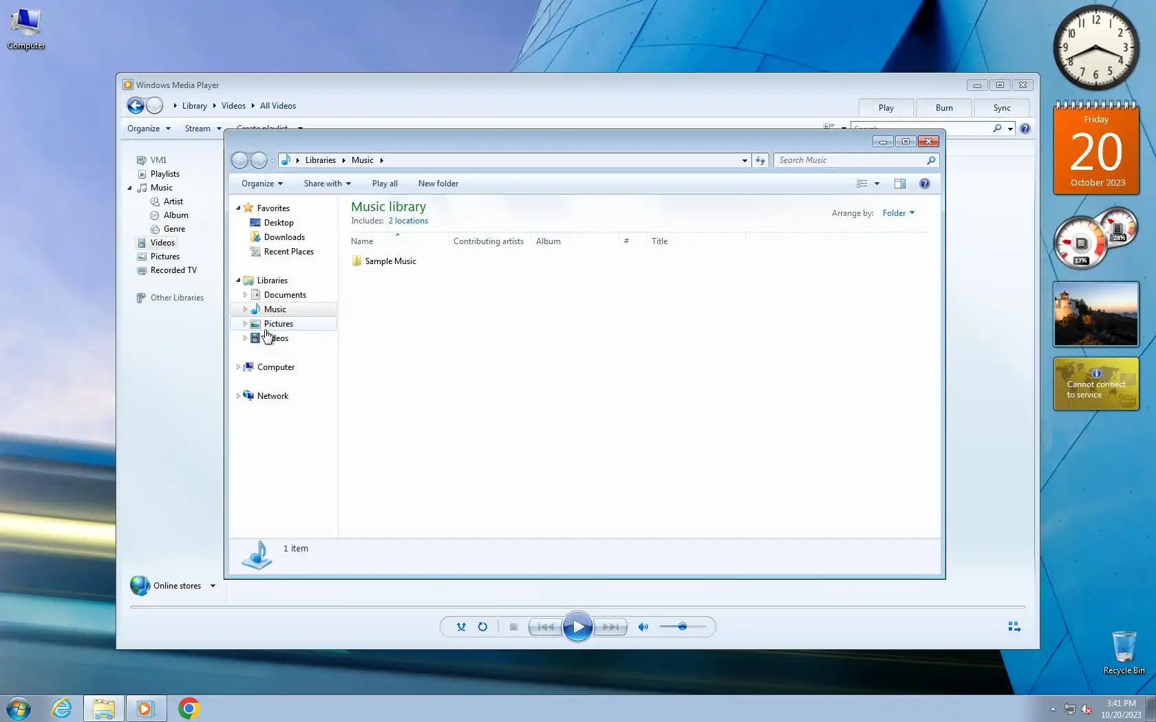Open Recent Places in Explorer favorites
The width and height of the screenshot is (1156, 722).
pyautogui.click(x=289, y=252)
